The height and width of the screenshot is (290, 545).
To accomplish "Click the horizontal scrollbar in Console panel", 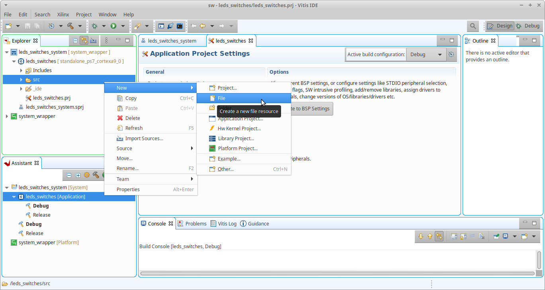I will (337, 274).
